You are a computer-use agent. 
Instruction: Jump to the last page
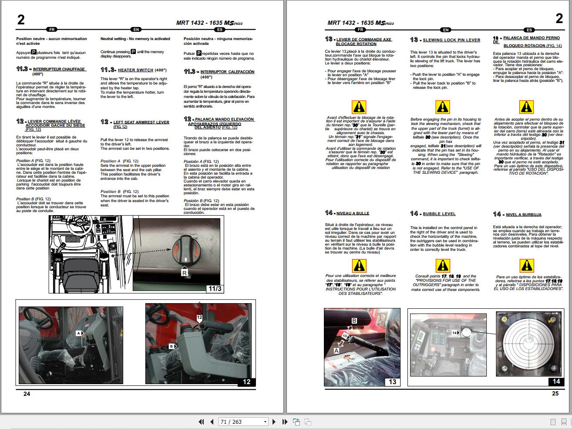(x=284, y=422)
